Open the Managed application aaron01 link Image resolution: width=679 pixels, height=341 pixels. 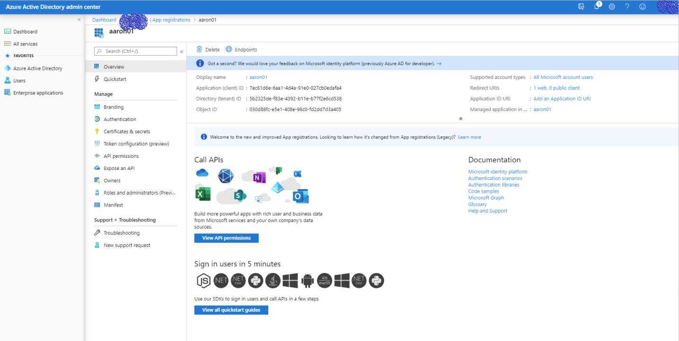click(x=542, y=109)
